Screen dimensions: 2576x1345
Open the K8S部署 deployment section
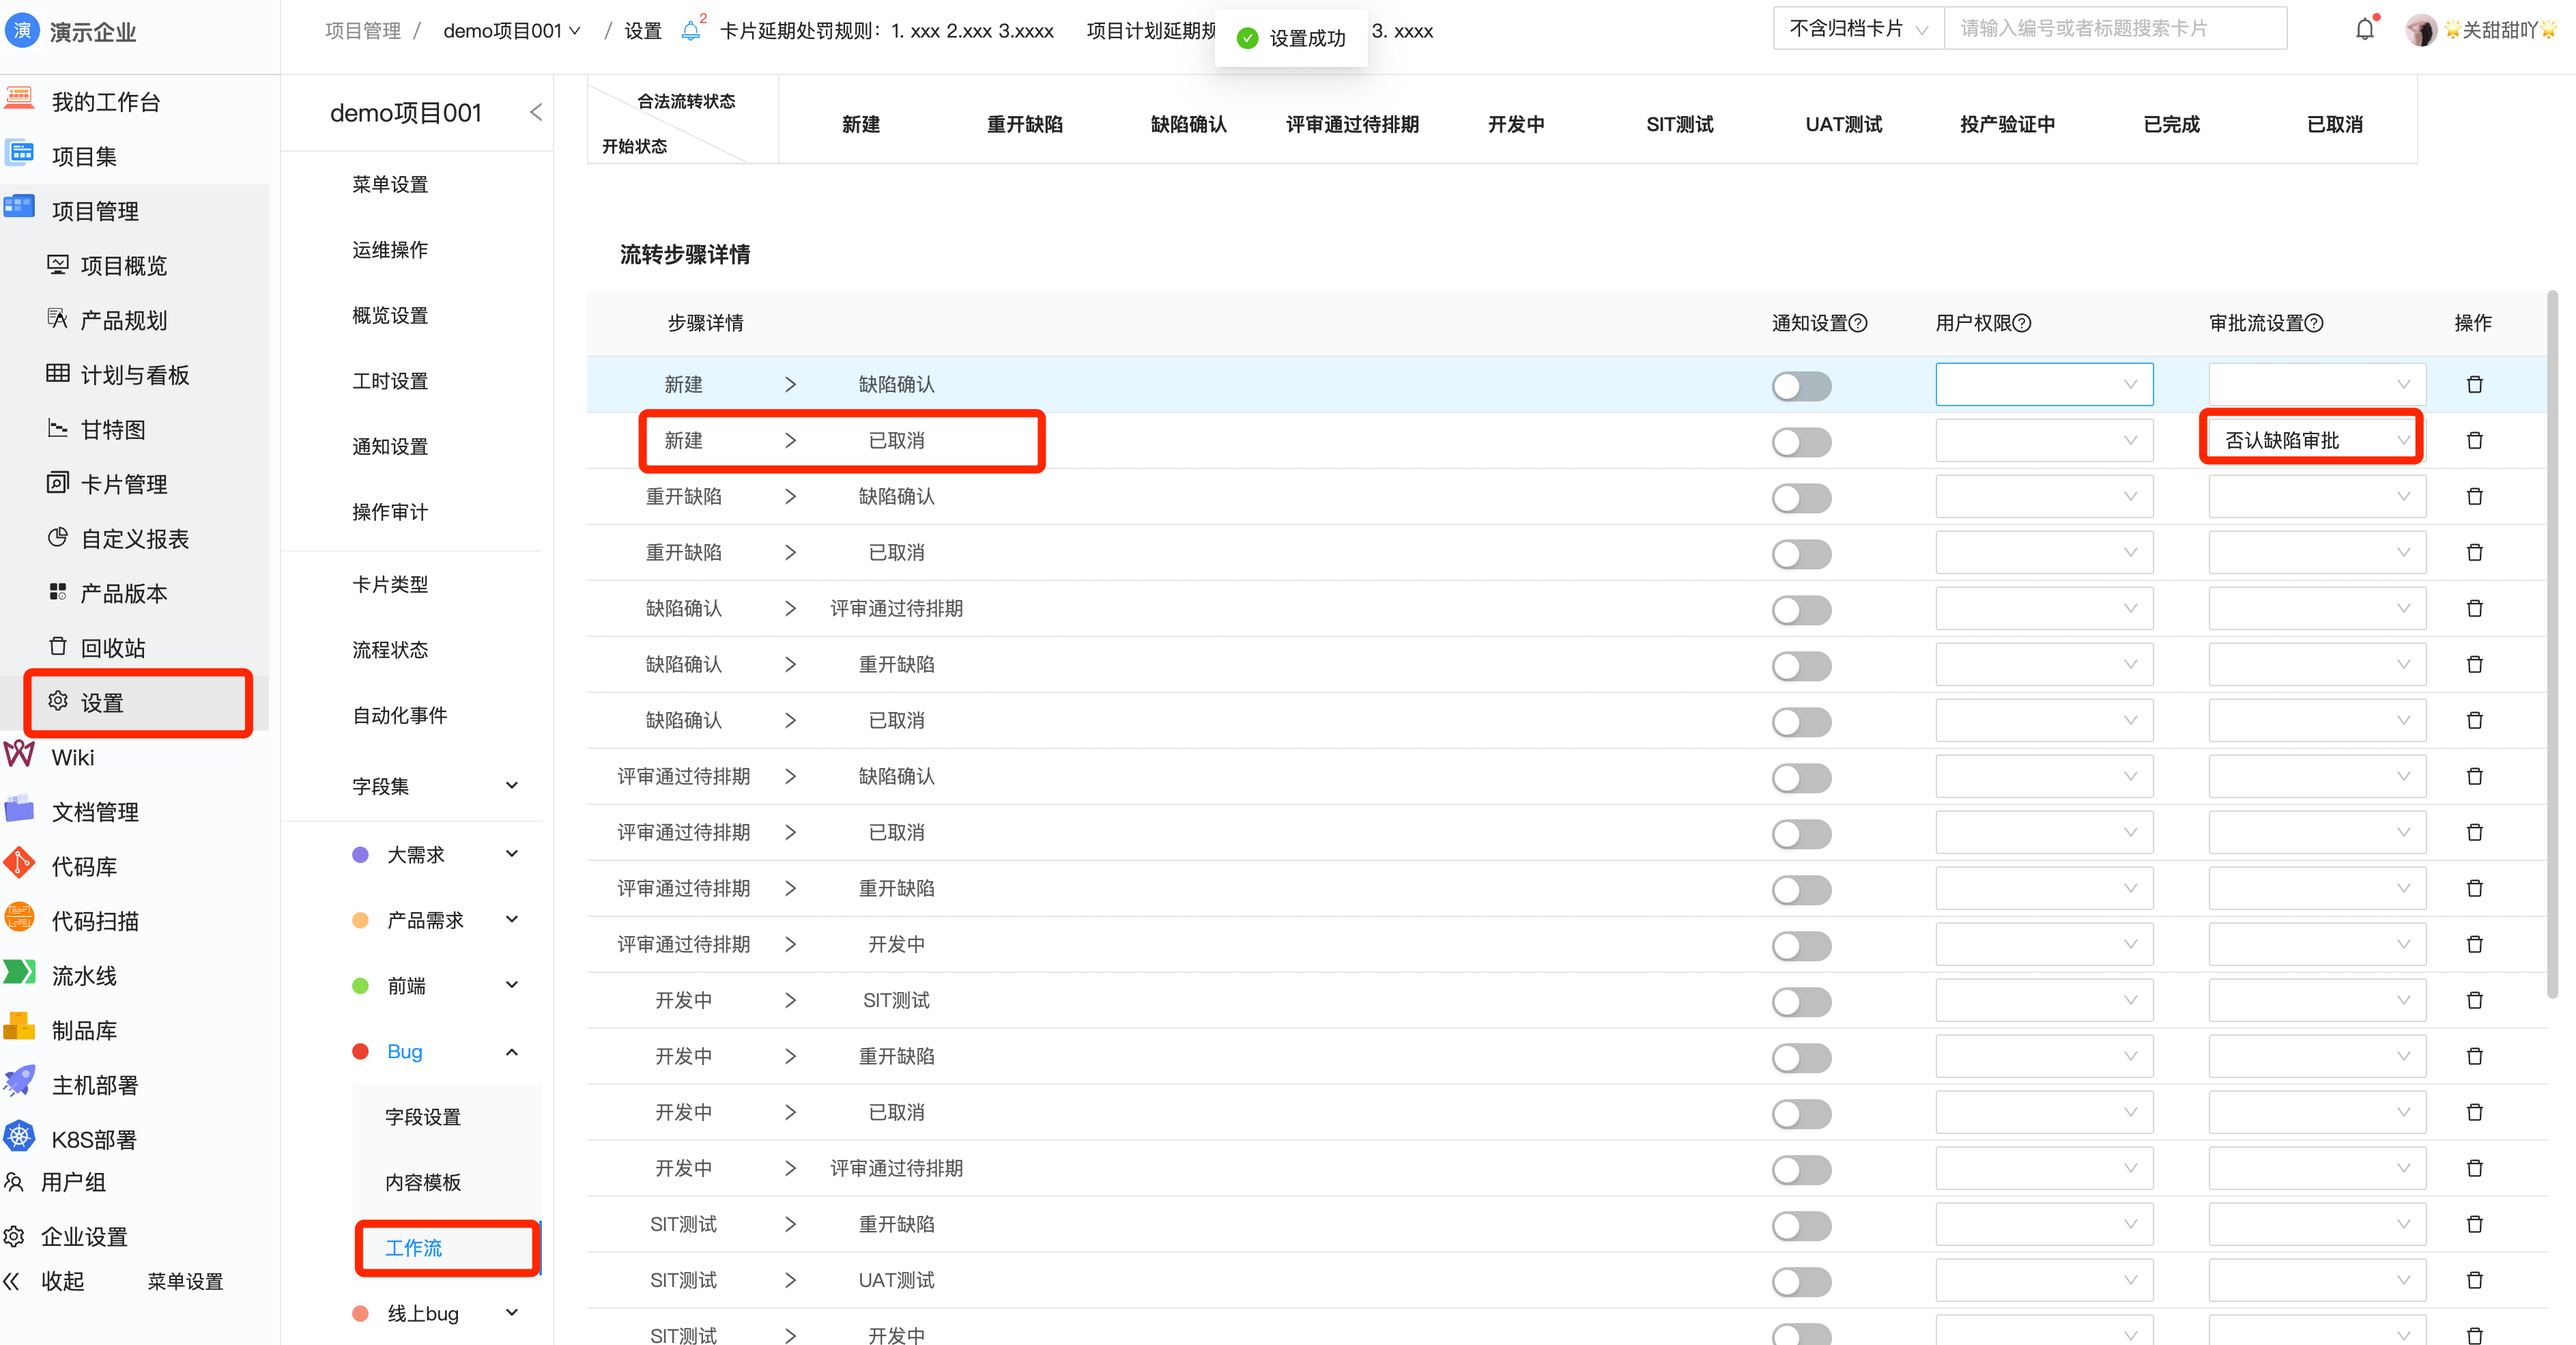(90, 1138)
